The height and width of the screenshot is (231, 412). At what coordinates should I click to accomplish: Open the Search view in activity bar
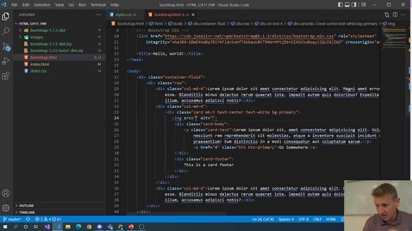tap(6, 31)
